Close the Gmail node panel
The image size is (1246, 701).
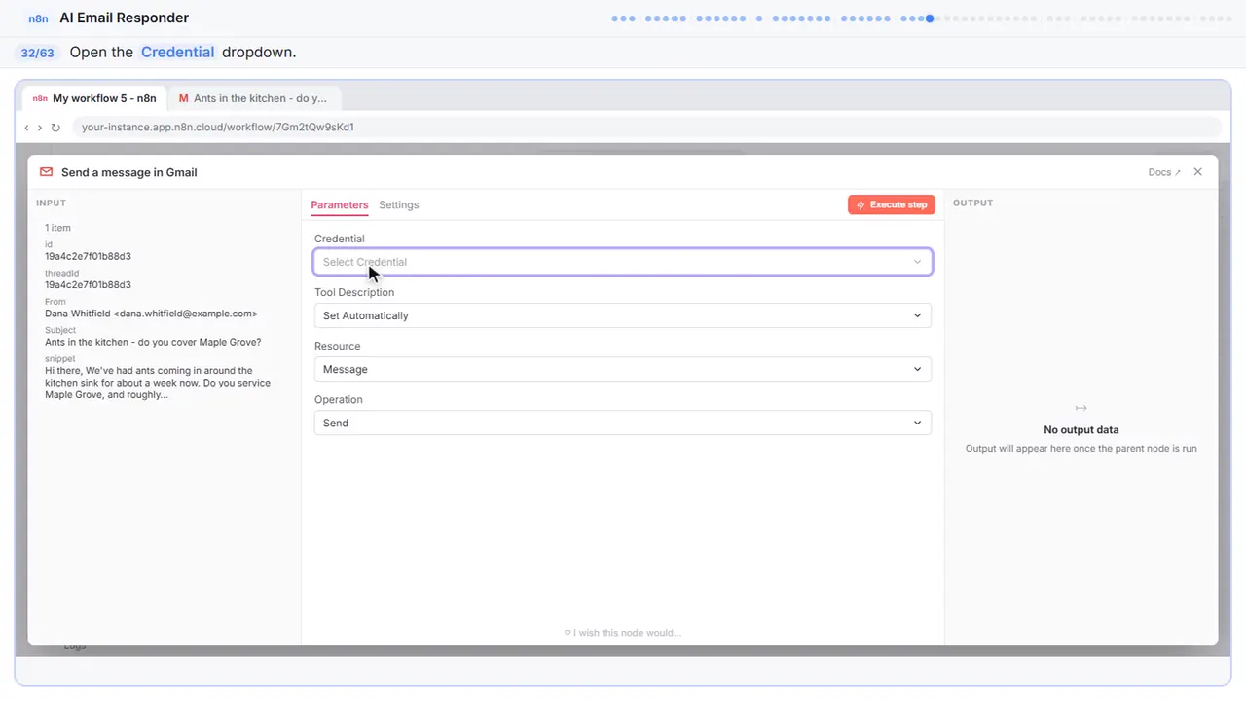(x=1197, y=172)
